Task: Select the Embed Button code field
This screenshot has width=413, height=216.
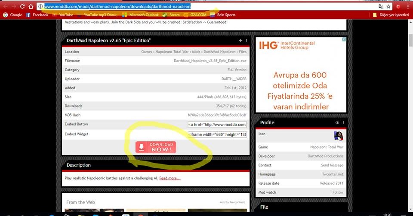Action: (217, 125)
